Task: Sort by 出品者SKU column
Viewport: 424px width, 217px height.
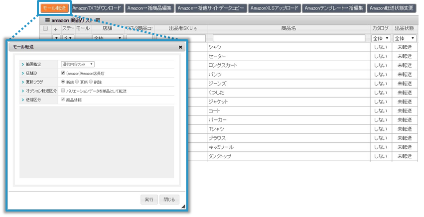Action: [183, 28]
